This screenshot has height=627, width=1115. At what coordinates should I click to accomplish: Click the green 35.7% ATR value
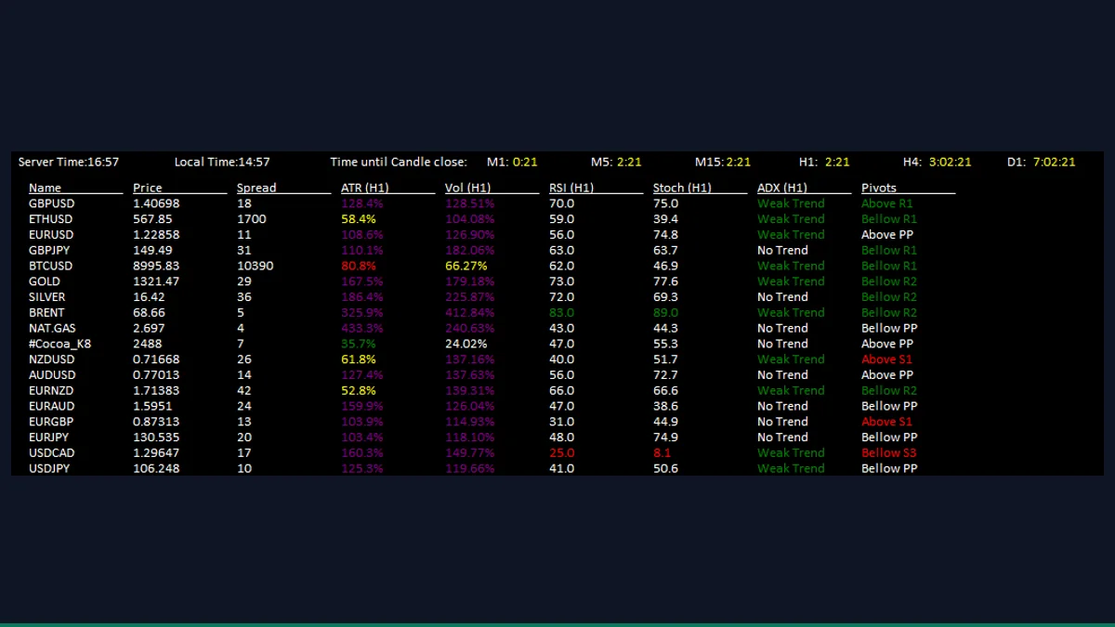click(359, 344)
